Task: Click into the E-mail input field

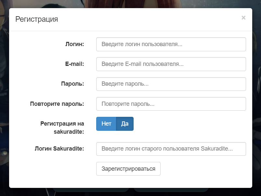Action: click(171, 64)
